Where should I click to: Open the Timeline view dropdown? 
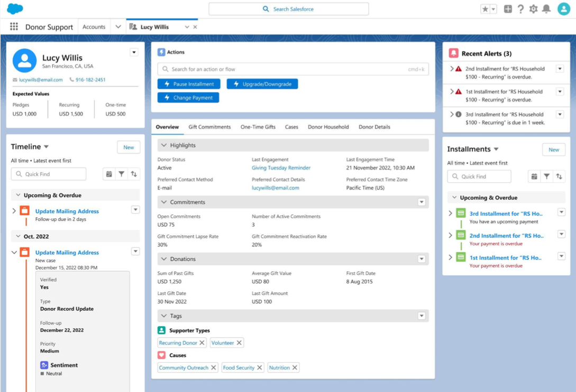tap(47, 147)
